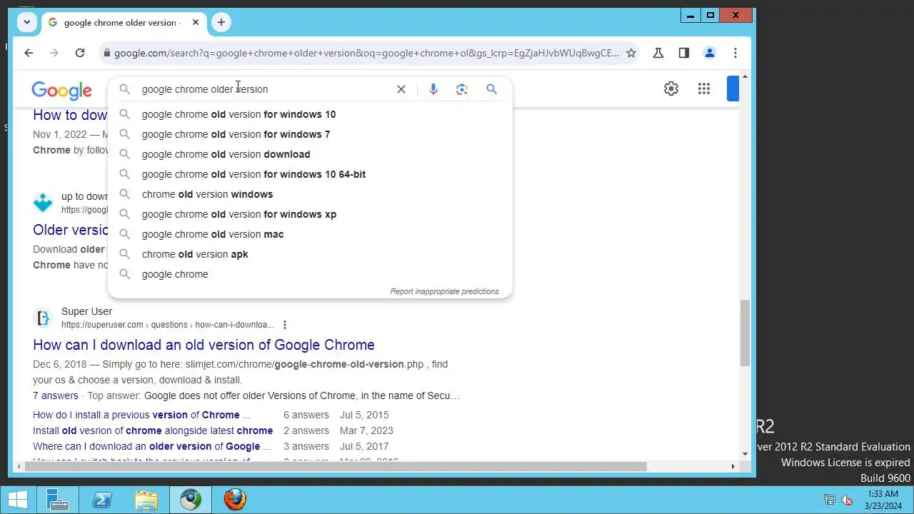Open the taskbar clock and date
Screen dimensions: 914x514
coord(884,500)
